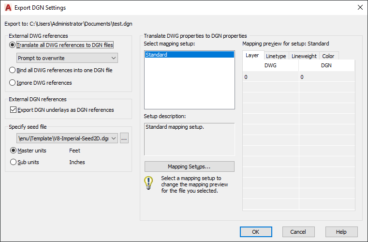Open Mapping Setups button

190,166
